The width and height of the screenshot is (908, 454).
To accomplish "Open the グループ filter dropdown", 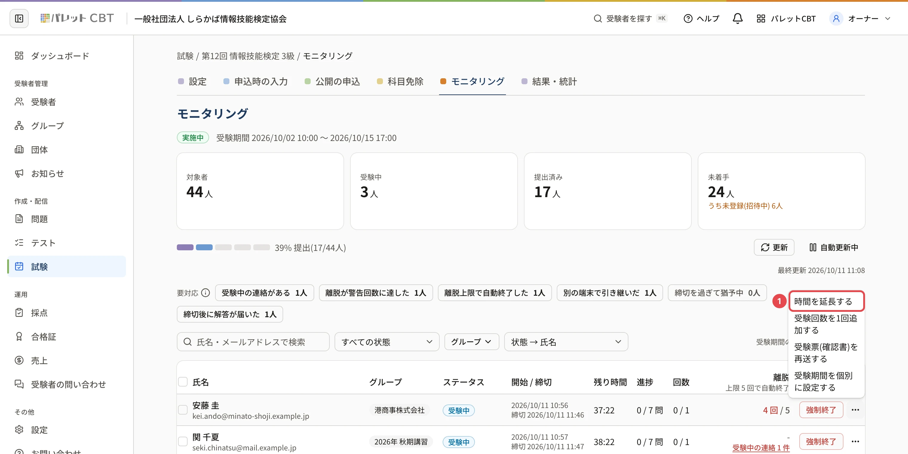I will tap(471, 342).
